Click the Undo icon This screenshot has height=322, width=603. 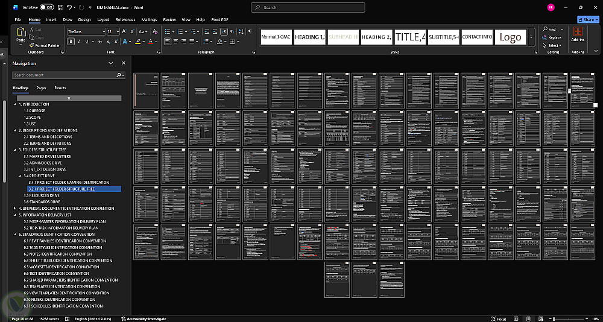tap(69, 7)
